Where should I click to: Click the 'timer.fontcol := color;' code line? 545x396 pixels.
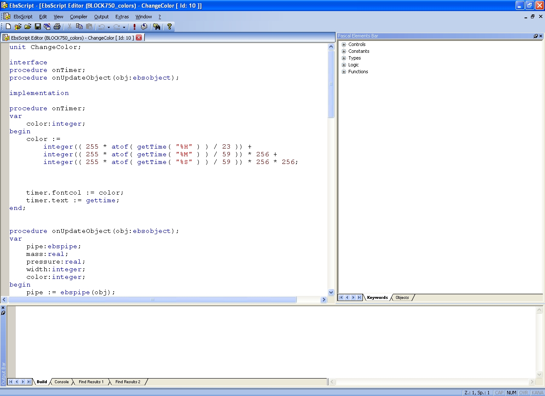point(75,192)
